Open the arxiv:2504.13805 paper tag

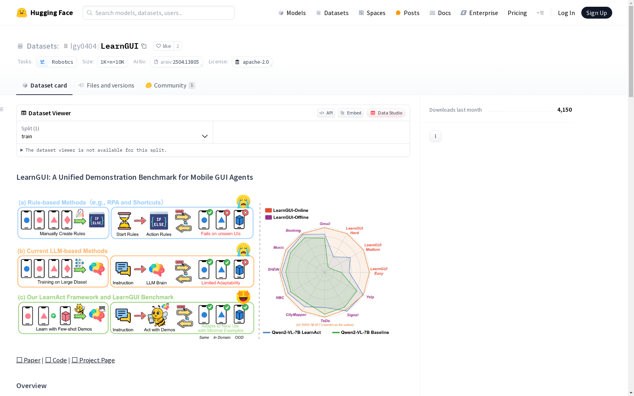(x=176, y=62)
